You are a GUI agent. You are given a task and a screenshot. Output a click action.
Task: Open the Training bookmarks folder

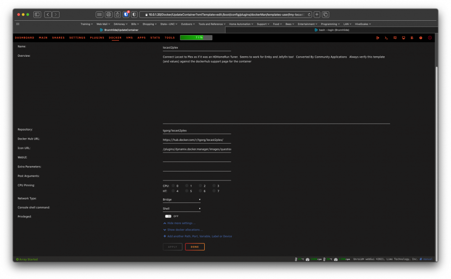[x=87, y=24]
